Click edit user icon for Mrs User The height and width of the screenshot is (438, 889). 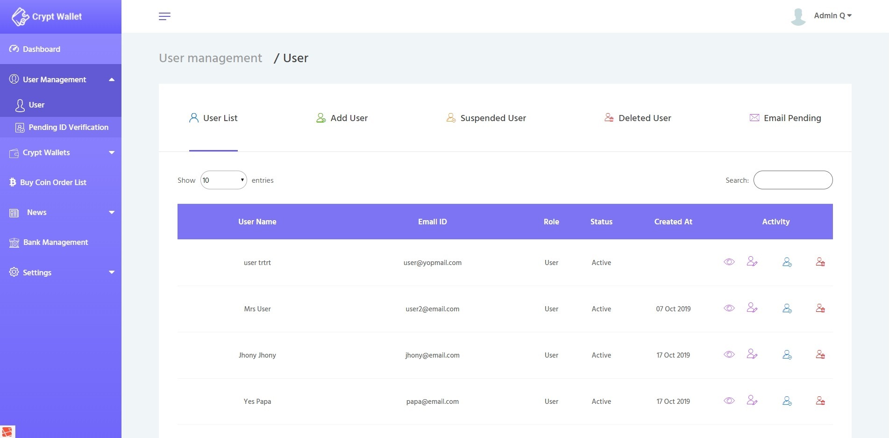(752, 308)
